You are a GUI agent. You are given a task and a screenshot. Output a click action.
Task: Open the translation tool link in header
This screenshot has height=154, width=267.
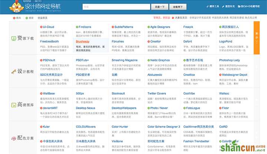click(x=213, y=6)
